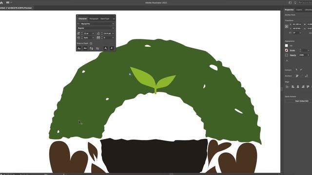This screenshot has width=312, height=175.
Task: Switch to the Paragraph tab
Action: pyautogui.click(x=94, y=18)
